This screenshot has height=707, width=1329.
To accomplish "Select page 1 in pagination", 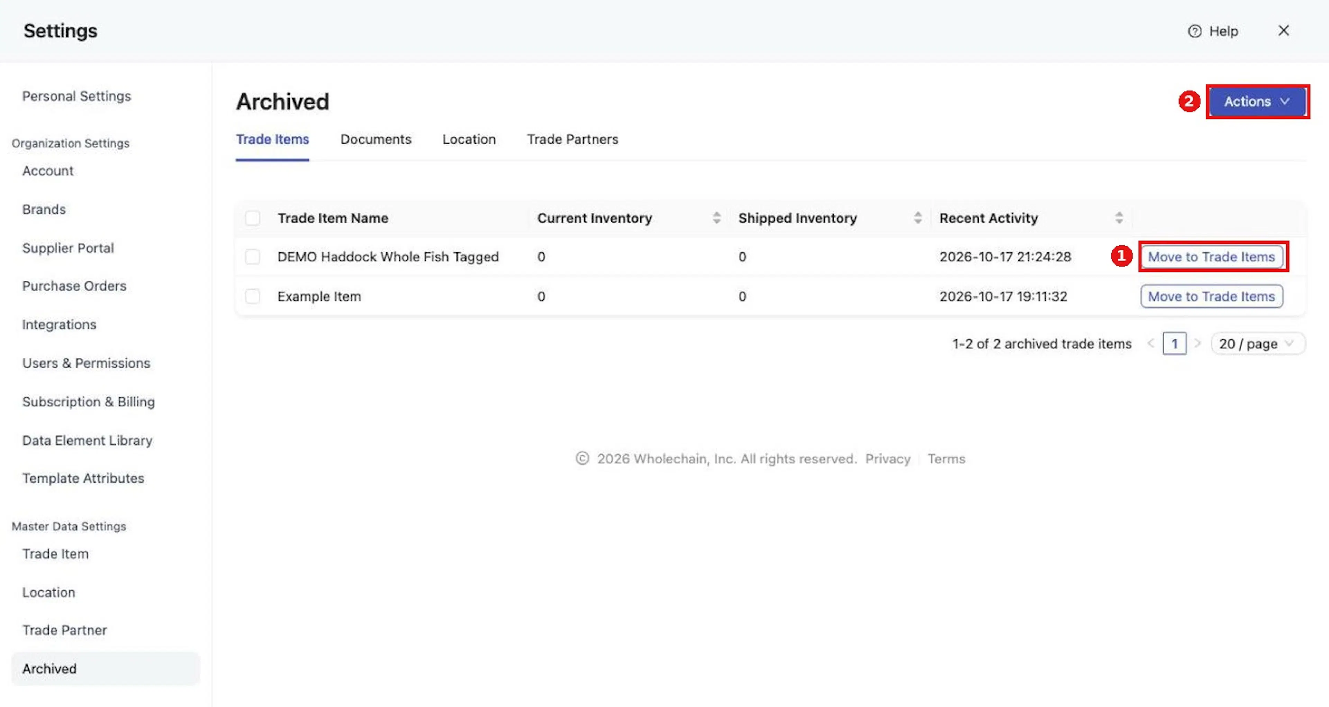I will pos(1174,344).
